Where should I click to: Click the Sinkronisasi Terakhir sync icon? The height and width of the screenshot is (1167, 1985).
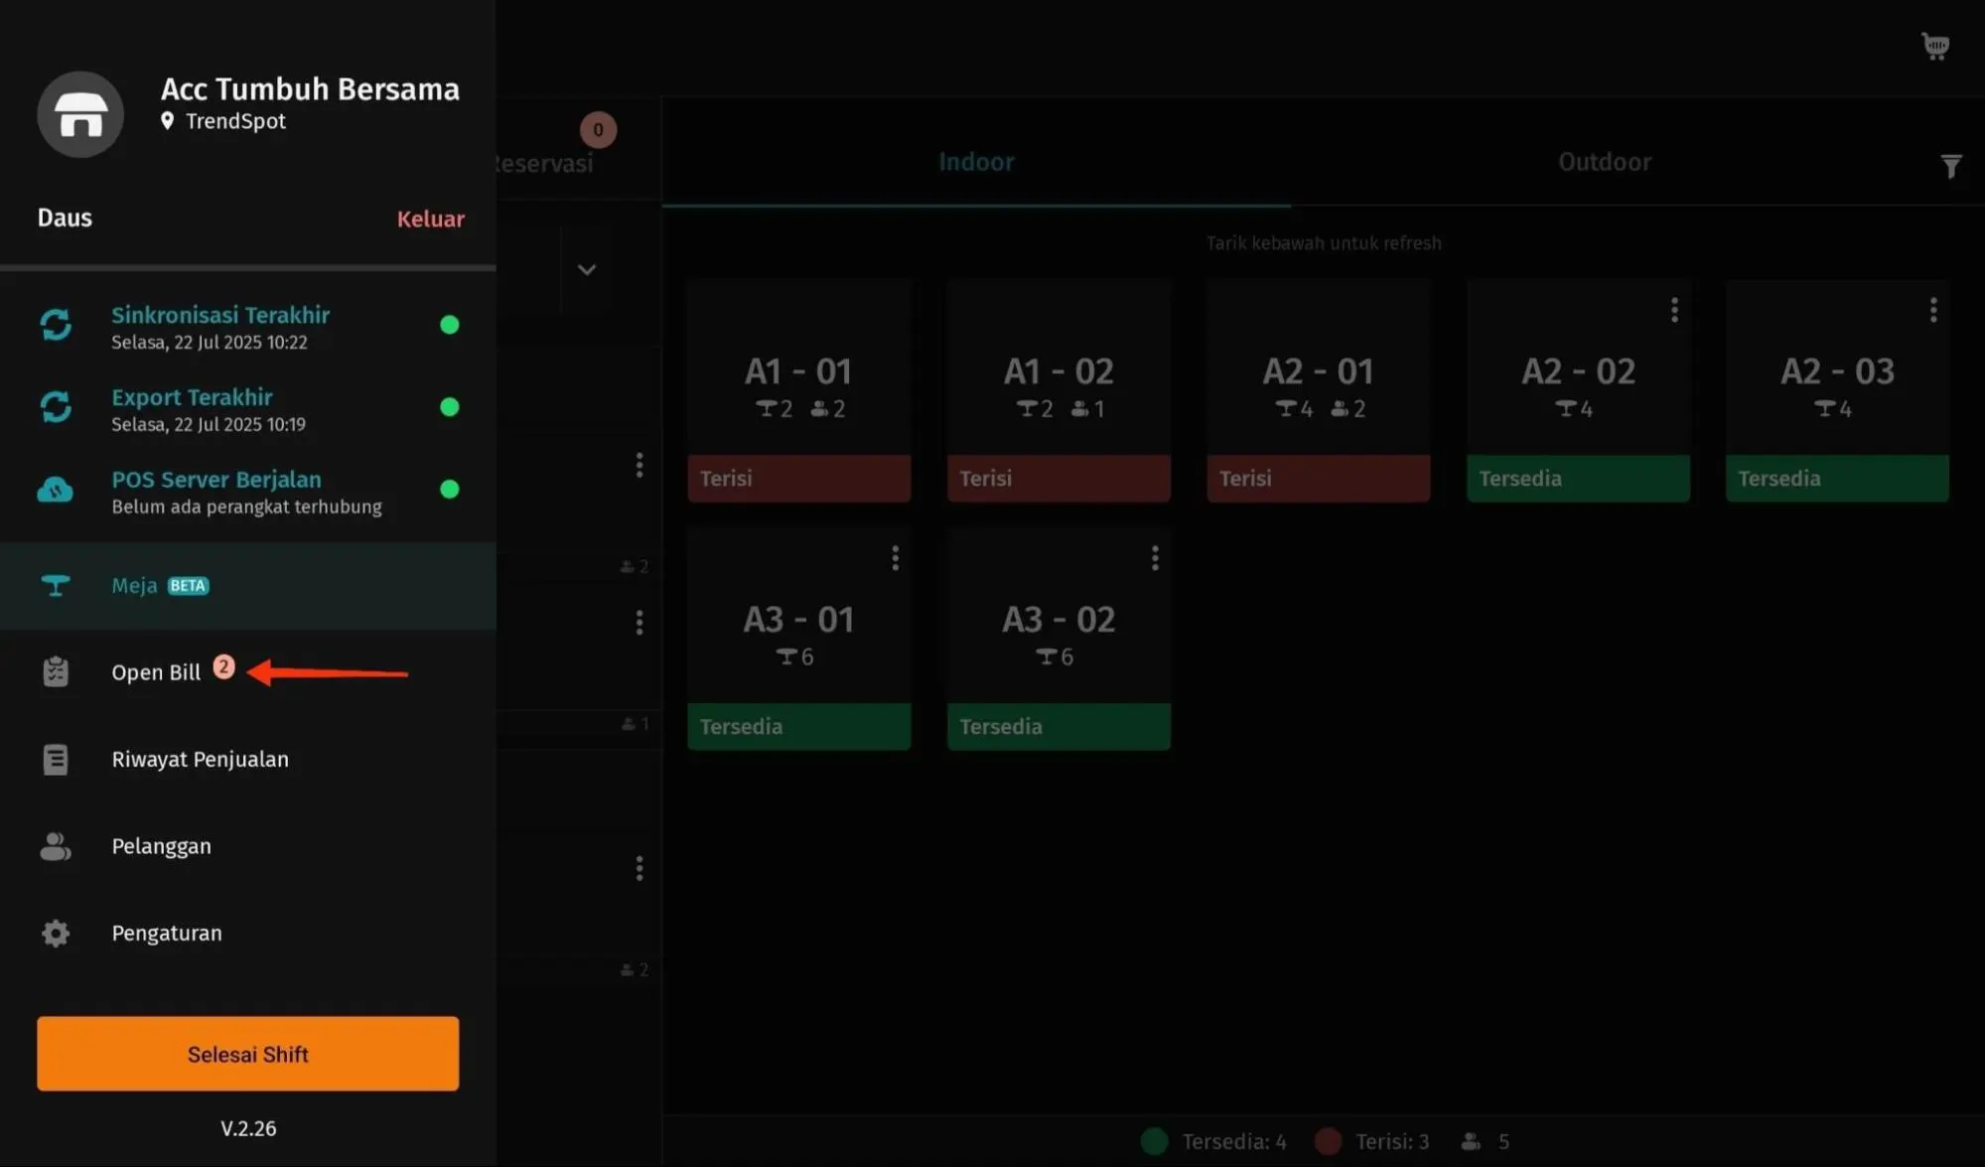click(56, 325)
